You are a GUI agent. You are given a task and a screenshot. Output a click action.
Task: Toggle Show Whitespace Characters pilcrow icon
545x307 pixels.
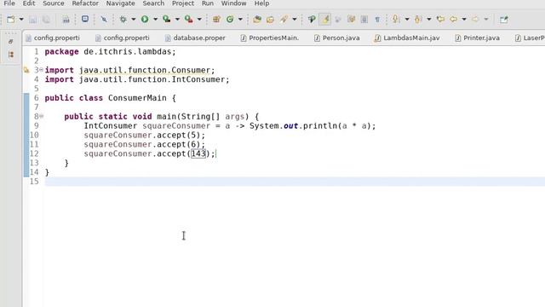(x=377, y=20)
